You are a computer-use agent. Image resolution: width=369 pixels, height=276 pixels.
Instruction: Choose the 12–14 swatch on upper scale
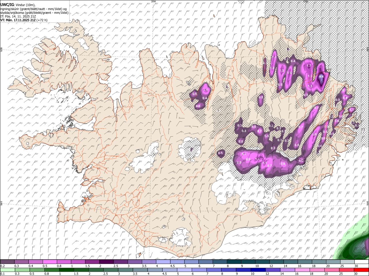point(276,262)
